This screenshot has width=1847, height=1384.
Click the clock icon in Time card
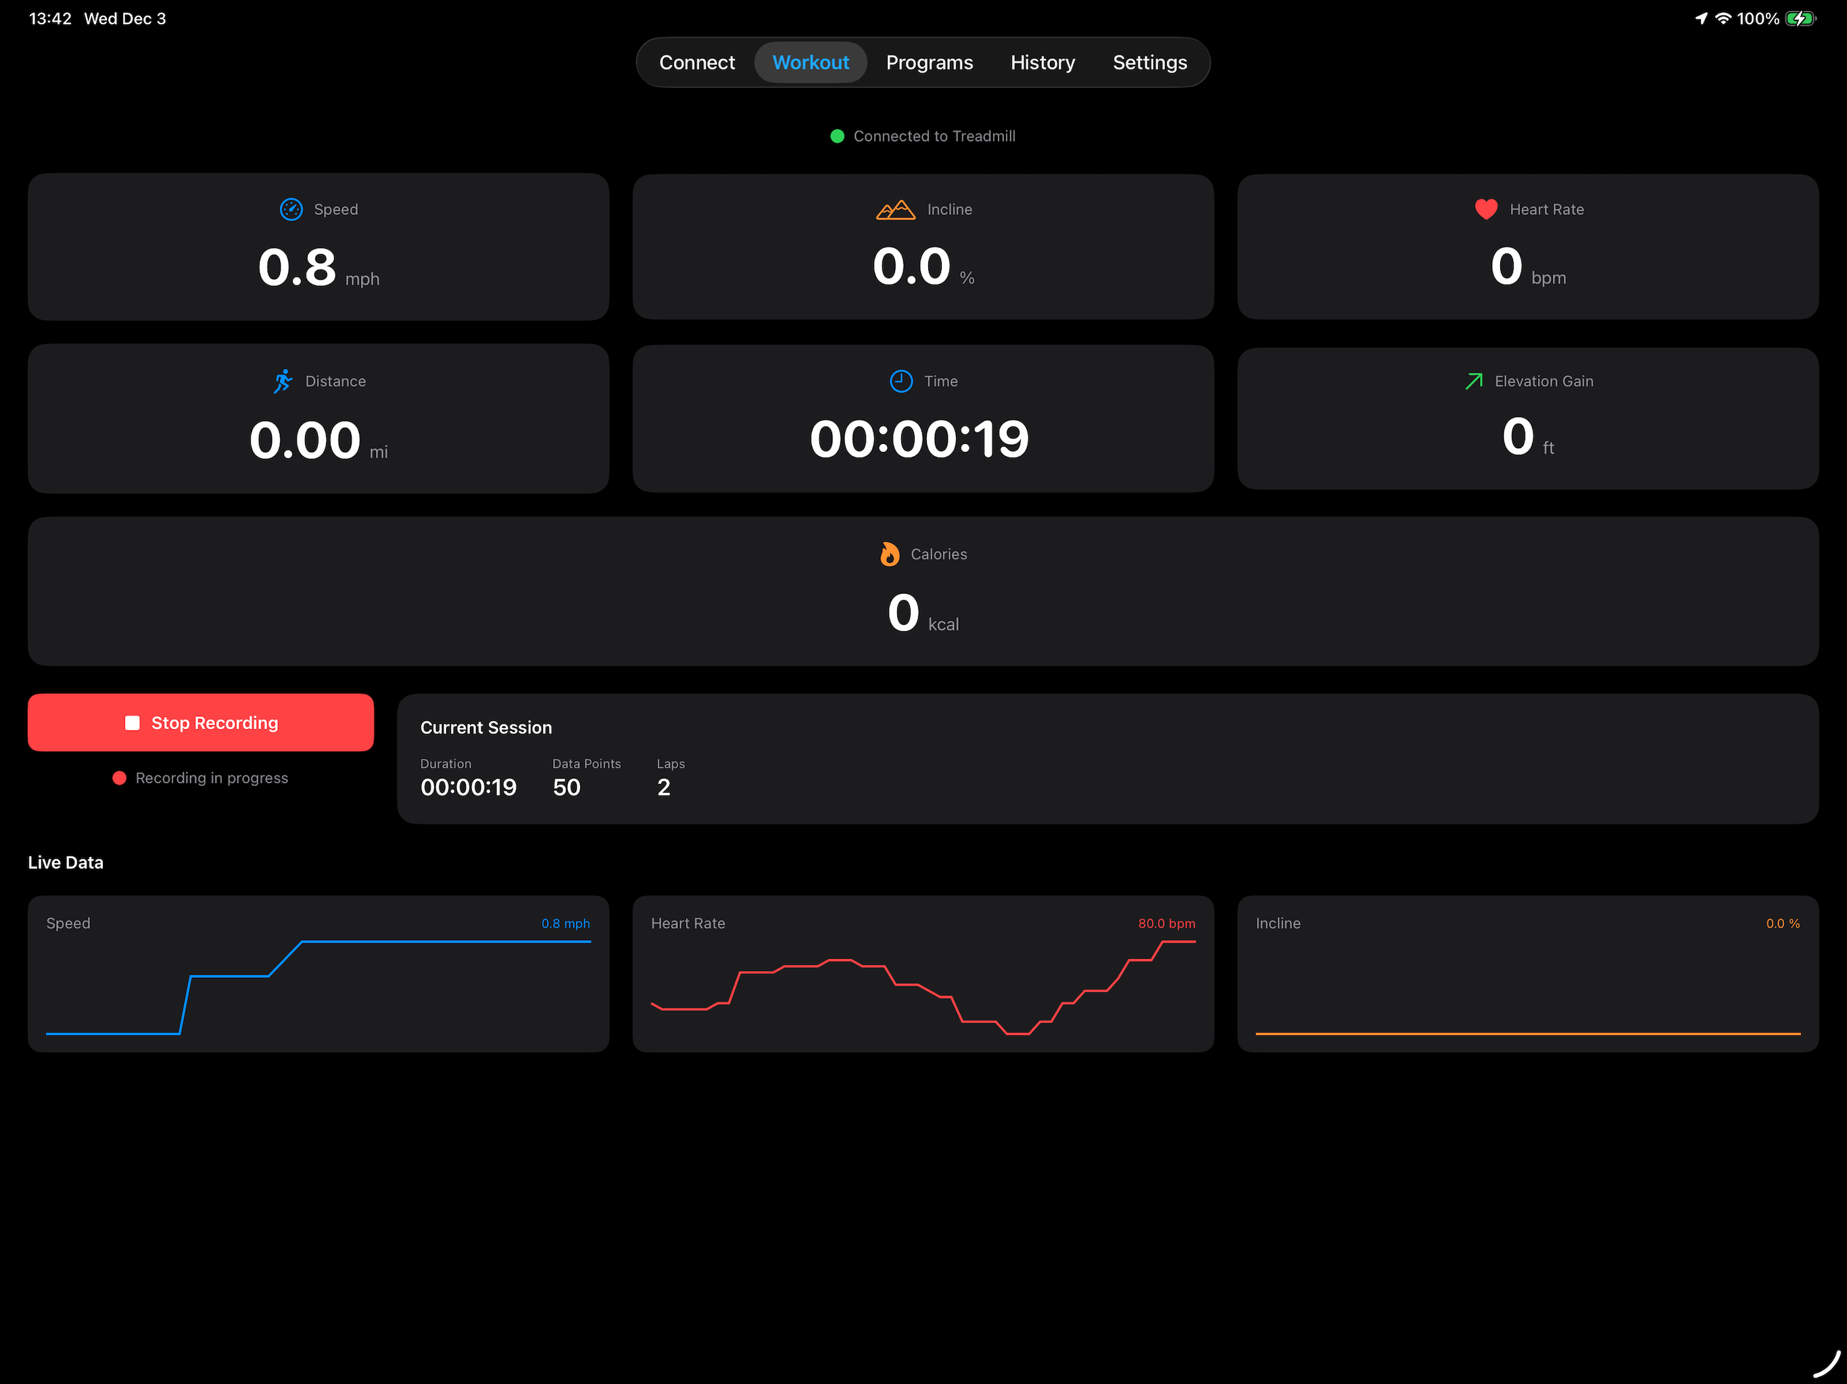(x=901, y=380)
